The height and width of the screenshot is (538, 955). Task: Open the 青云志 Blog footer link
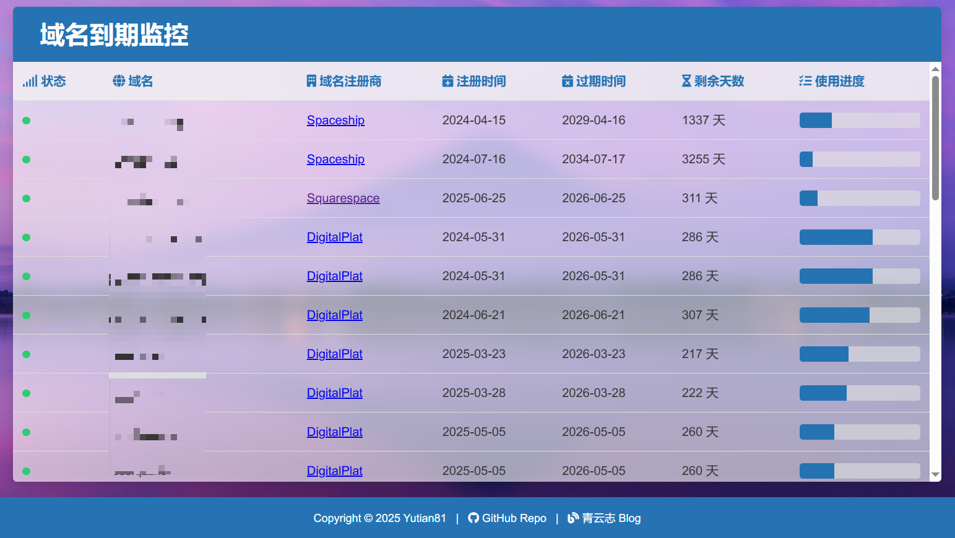pos(611,518)
